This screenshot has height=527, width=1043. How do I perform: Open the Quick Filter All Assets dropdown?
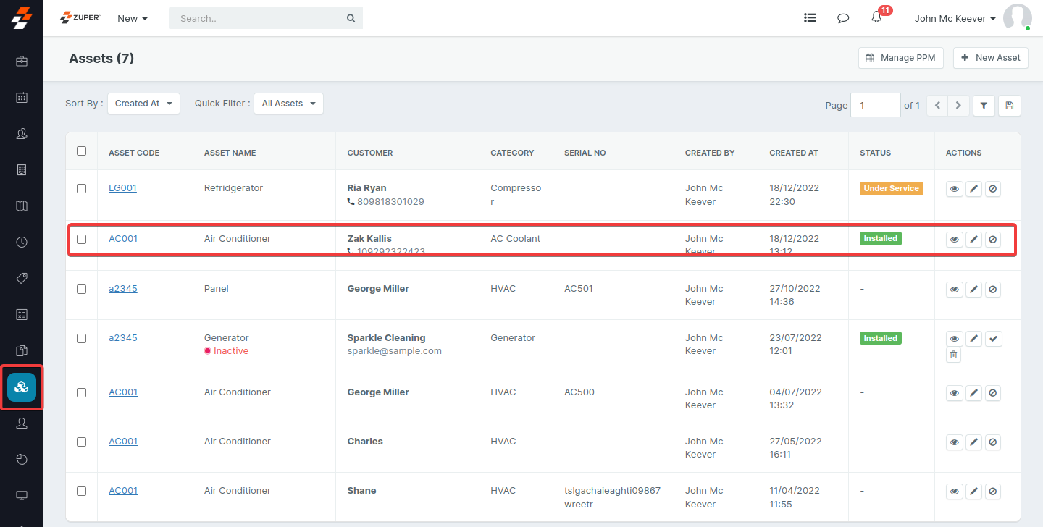click(288, 104)
